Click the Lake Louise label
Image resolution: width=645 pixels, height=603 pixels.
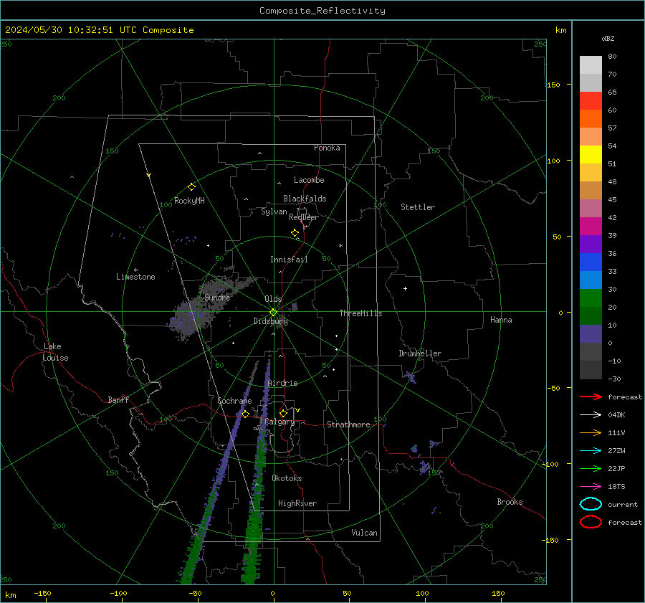[55, 352]
